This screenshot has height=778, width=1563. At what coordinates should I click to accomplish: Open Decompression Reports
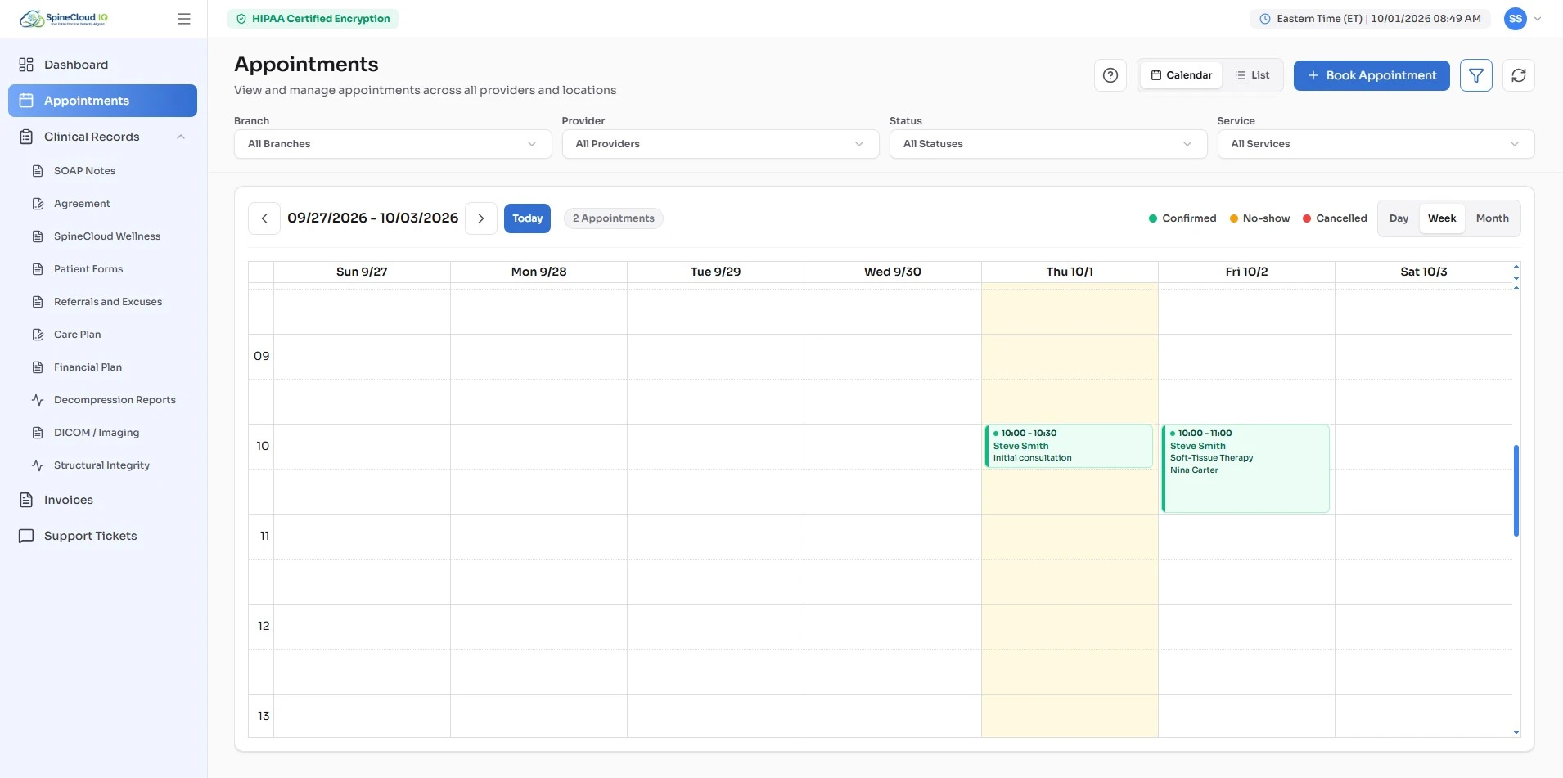[109, 400]
